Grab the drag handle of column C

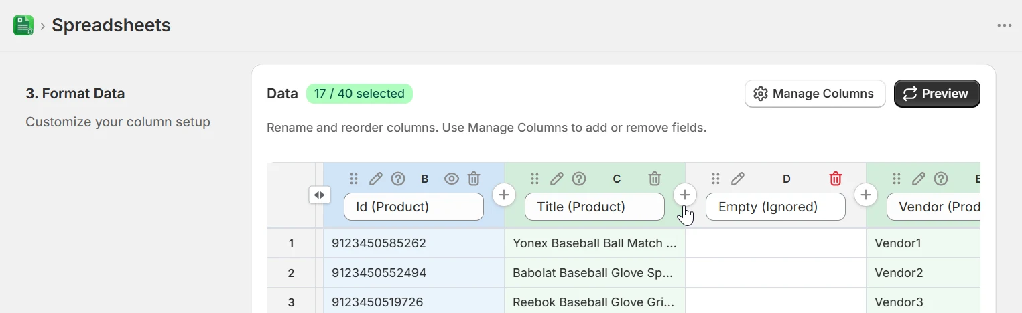(535, 179)
